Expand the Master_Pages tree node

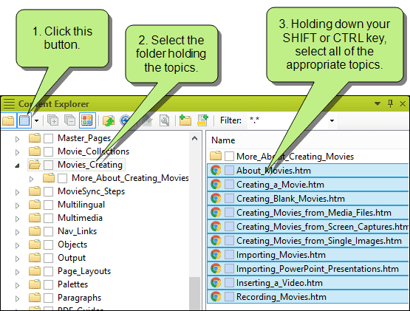pos(17,139)
